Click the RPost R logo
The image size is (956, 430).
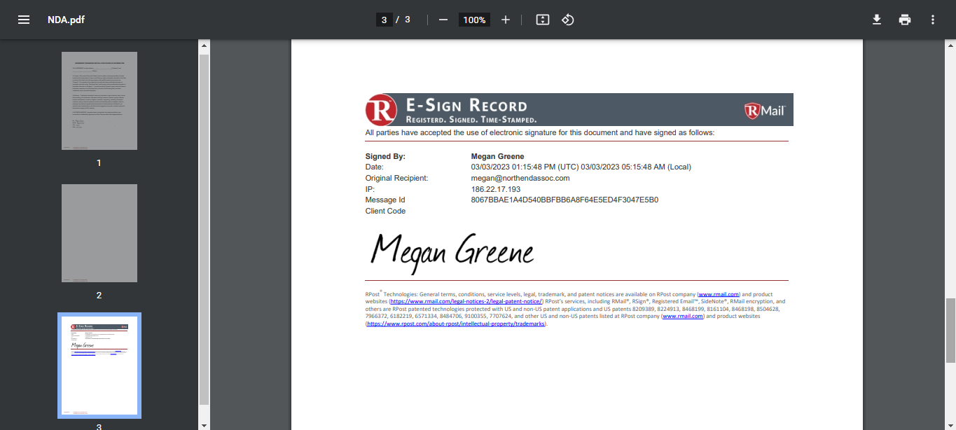point(381,110)
